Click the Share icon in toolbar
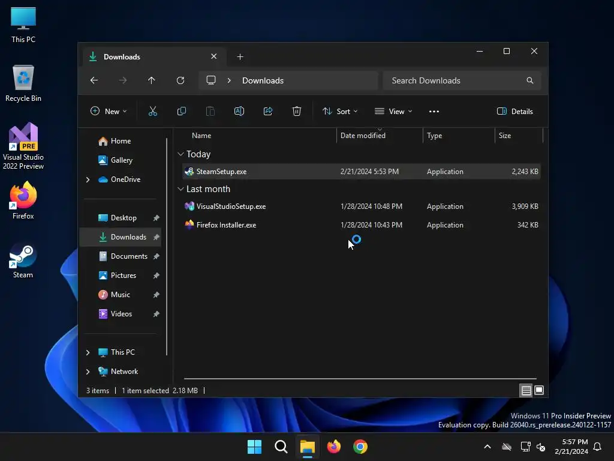The image size is (614, 461). click(268, 111)
